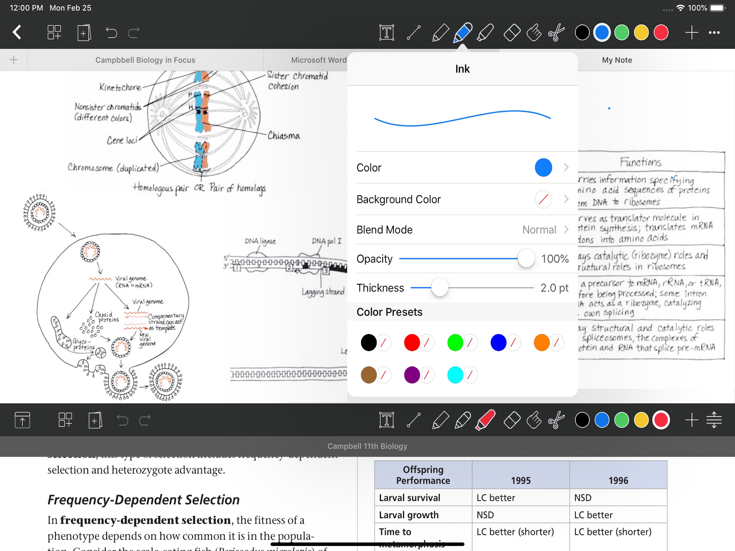Undo last action in top toolbar
735x551 pixels.
(x=111, y=33)
